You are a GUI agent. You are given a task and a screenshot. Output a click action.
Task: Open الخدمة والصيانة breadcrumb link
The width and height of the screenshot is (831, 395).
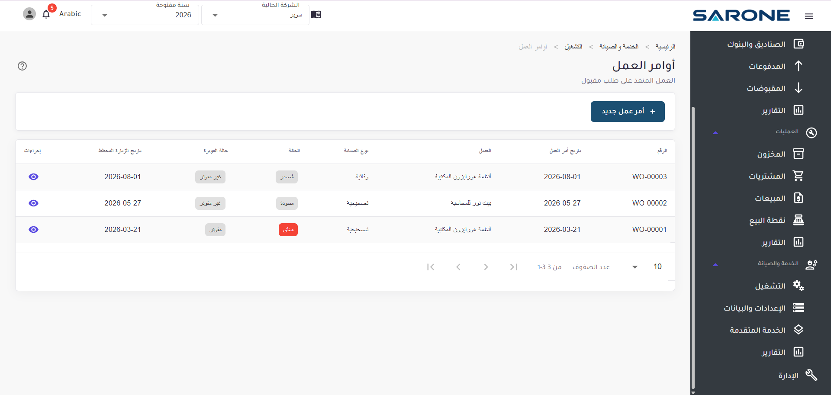pos(618,46)
